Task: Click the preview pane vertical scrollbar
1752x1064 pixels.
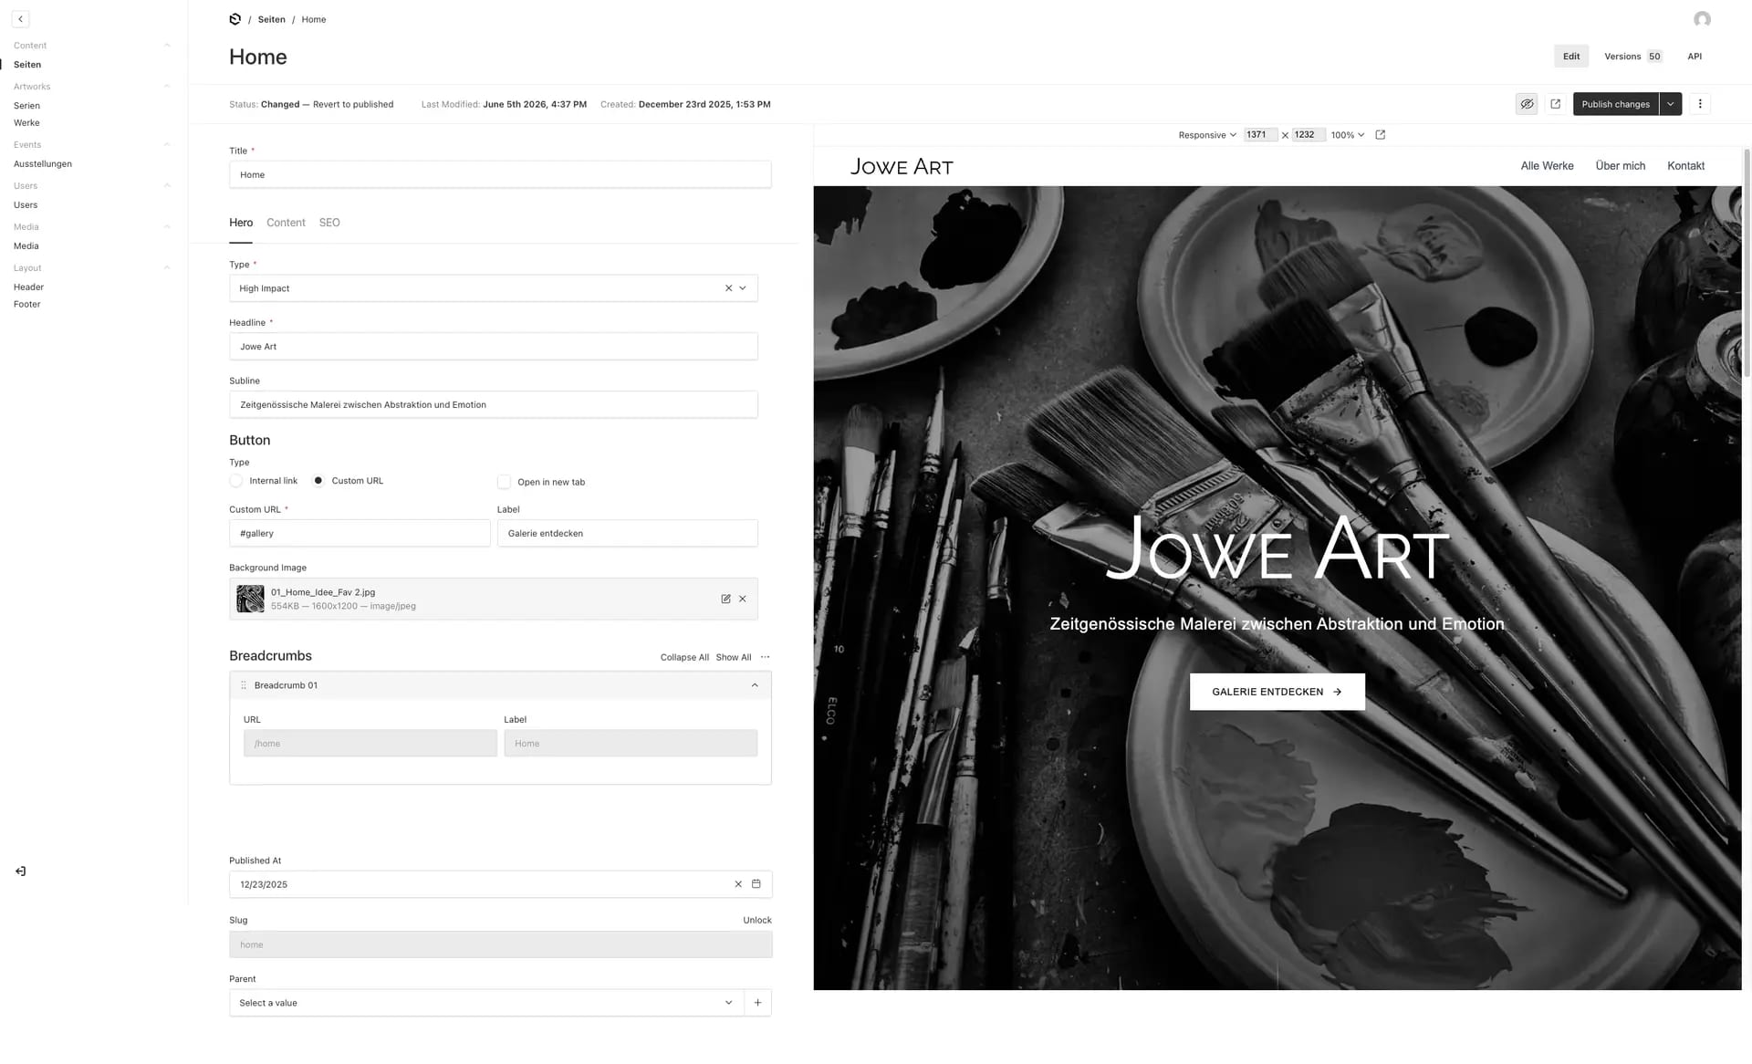Action: (x=1747, y=265)
